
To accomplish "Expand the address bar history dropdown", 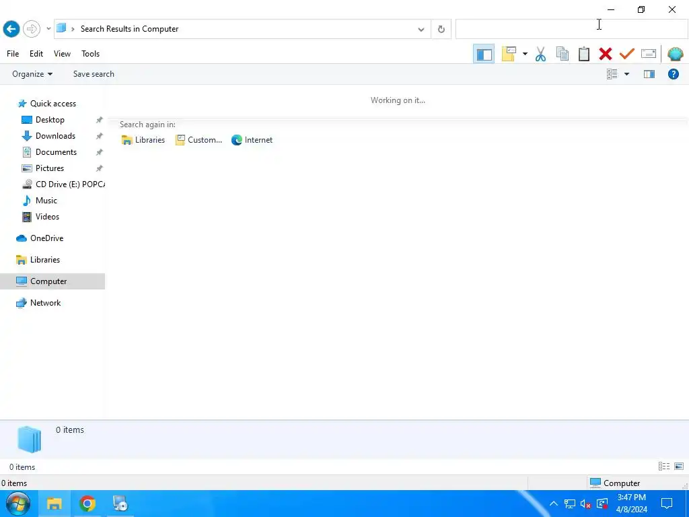I will tap(421, 30).
